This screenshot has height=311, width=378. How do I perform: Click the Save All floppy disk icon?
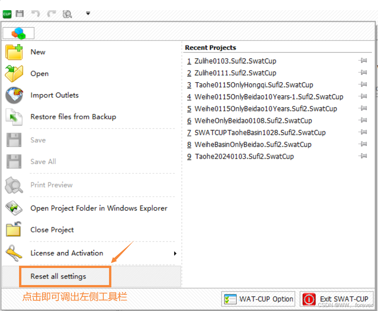click(14, 162)
